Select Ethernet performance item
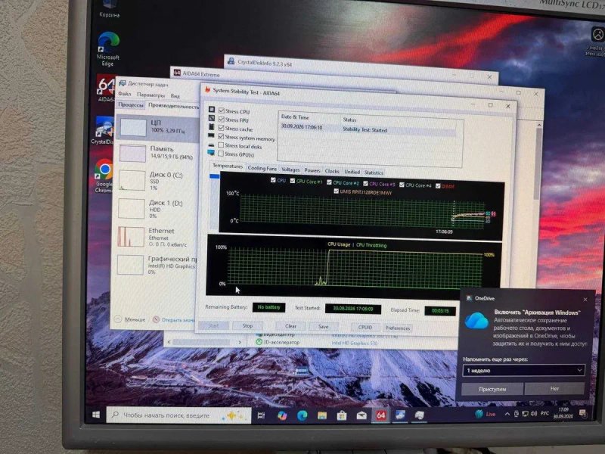 pyautogui.click(x=157, y=236)
